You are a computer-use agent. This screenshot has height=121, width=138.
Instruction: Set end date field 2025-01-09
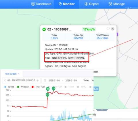pos(71,80)
